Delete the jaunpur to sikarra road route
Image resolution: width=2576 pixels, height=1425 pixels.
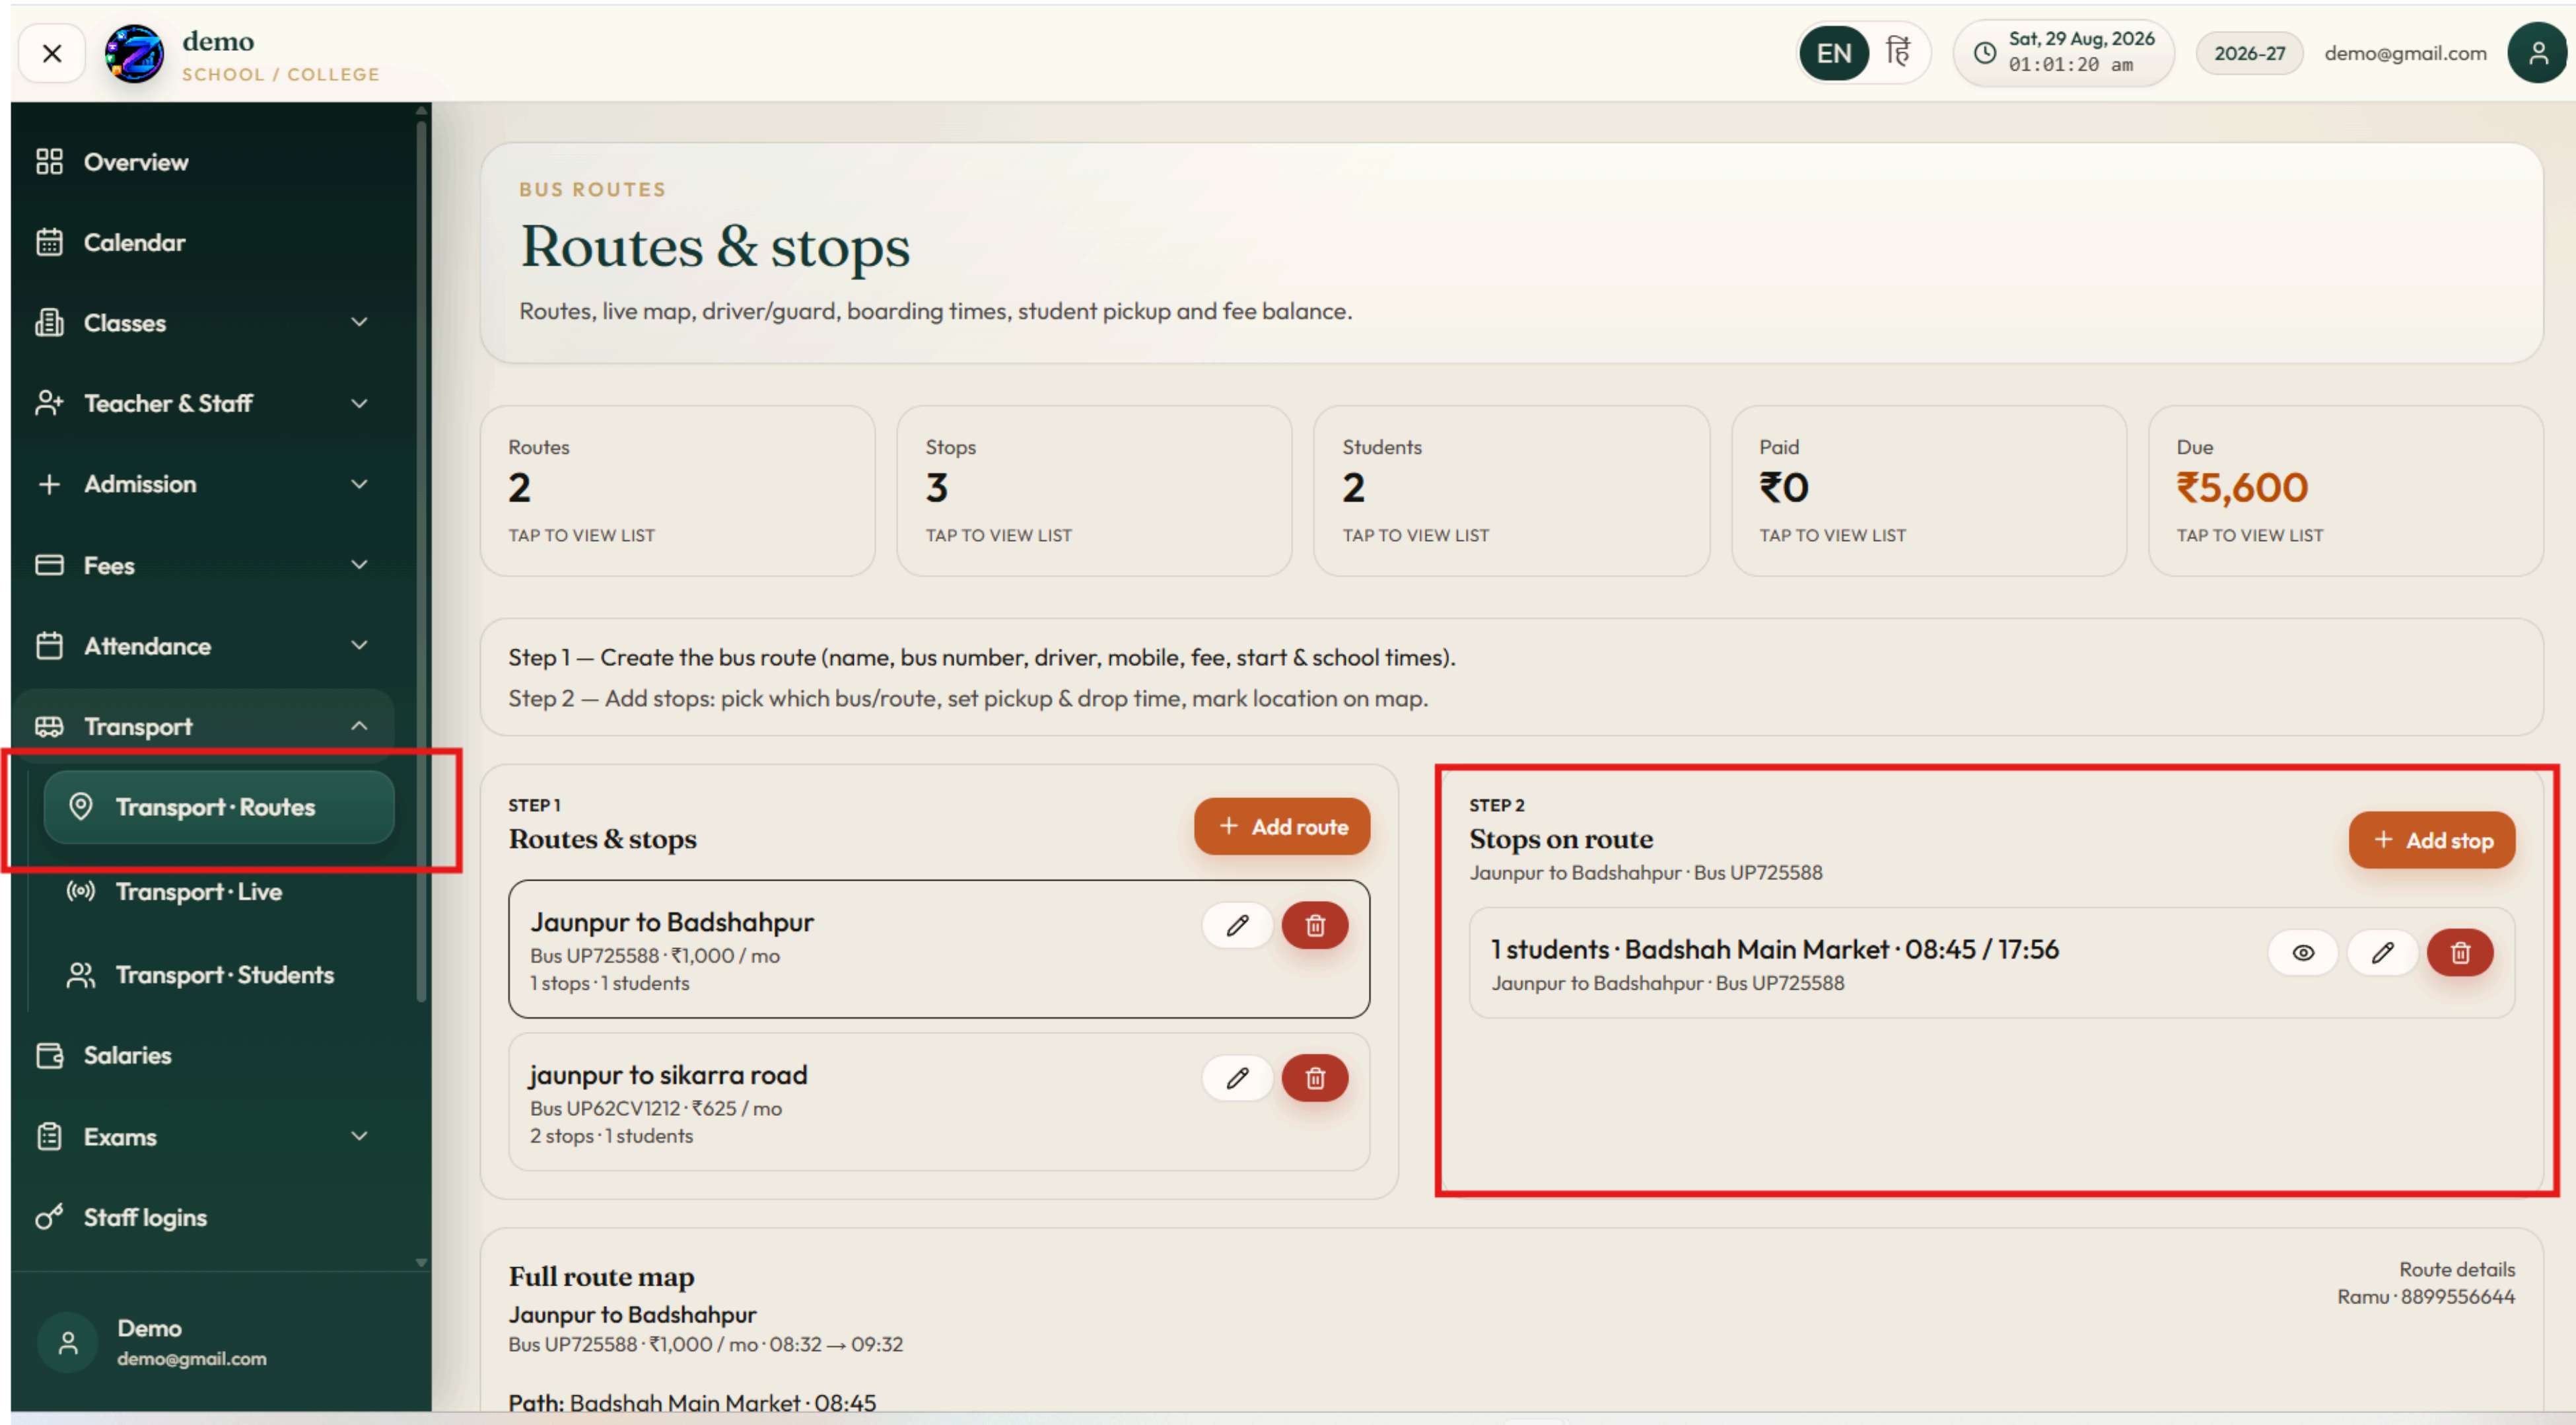click(1315, 1078)
